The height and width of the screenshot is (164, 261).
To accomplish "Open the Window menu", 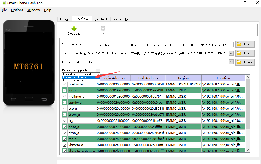I will pos(34,10).
